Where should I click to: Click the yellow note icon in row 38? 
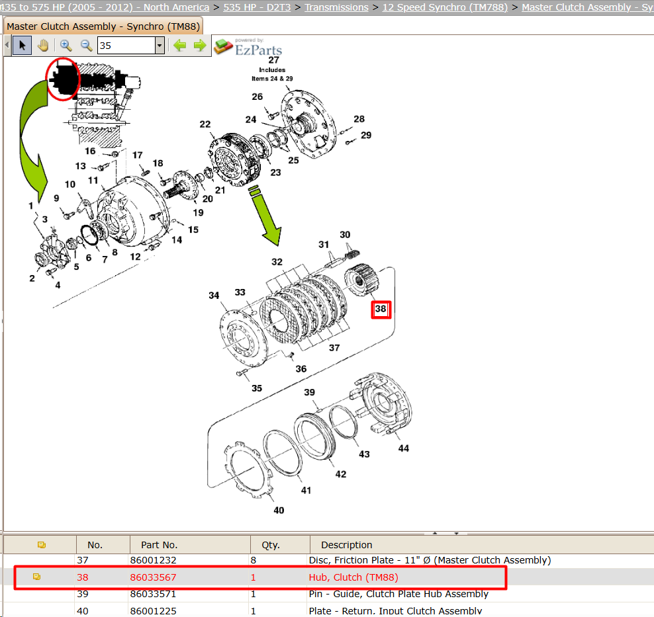pos(36,577)
